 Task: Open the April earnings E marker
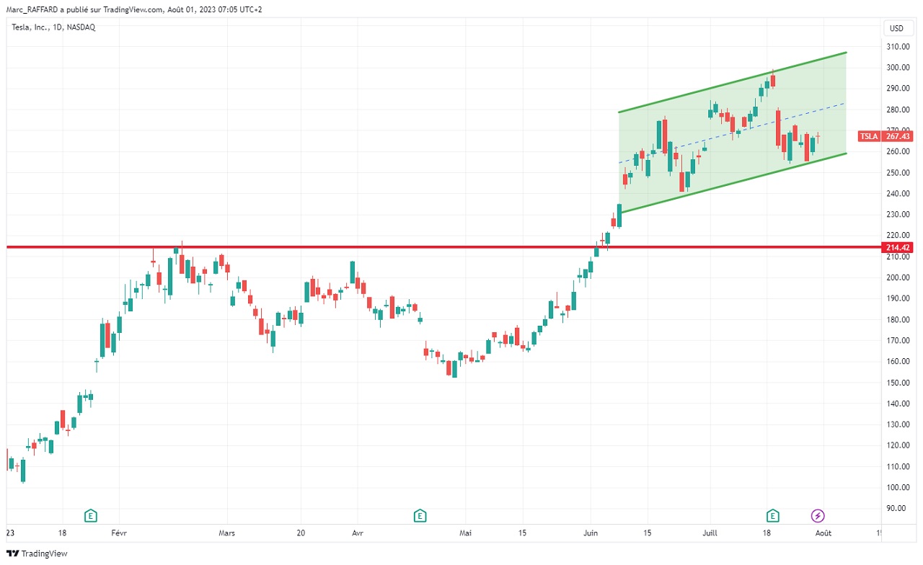point(420,515)
